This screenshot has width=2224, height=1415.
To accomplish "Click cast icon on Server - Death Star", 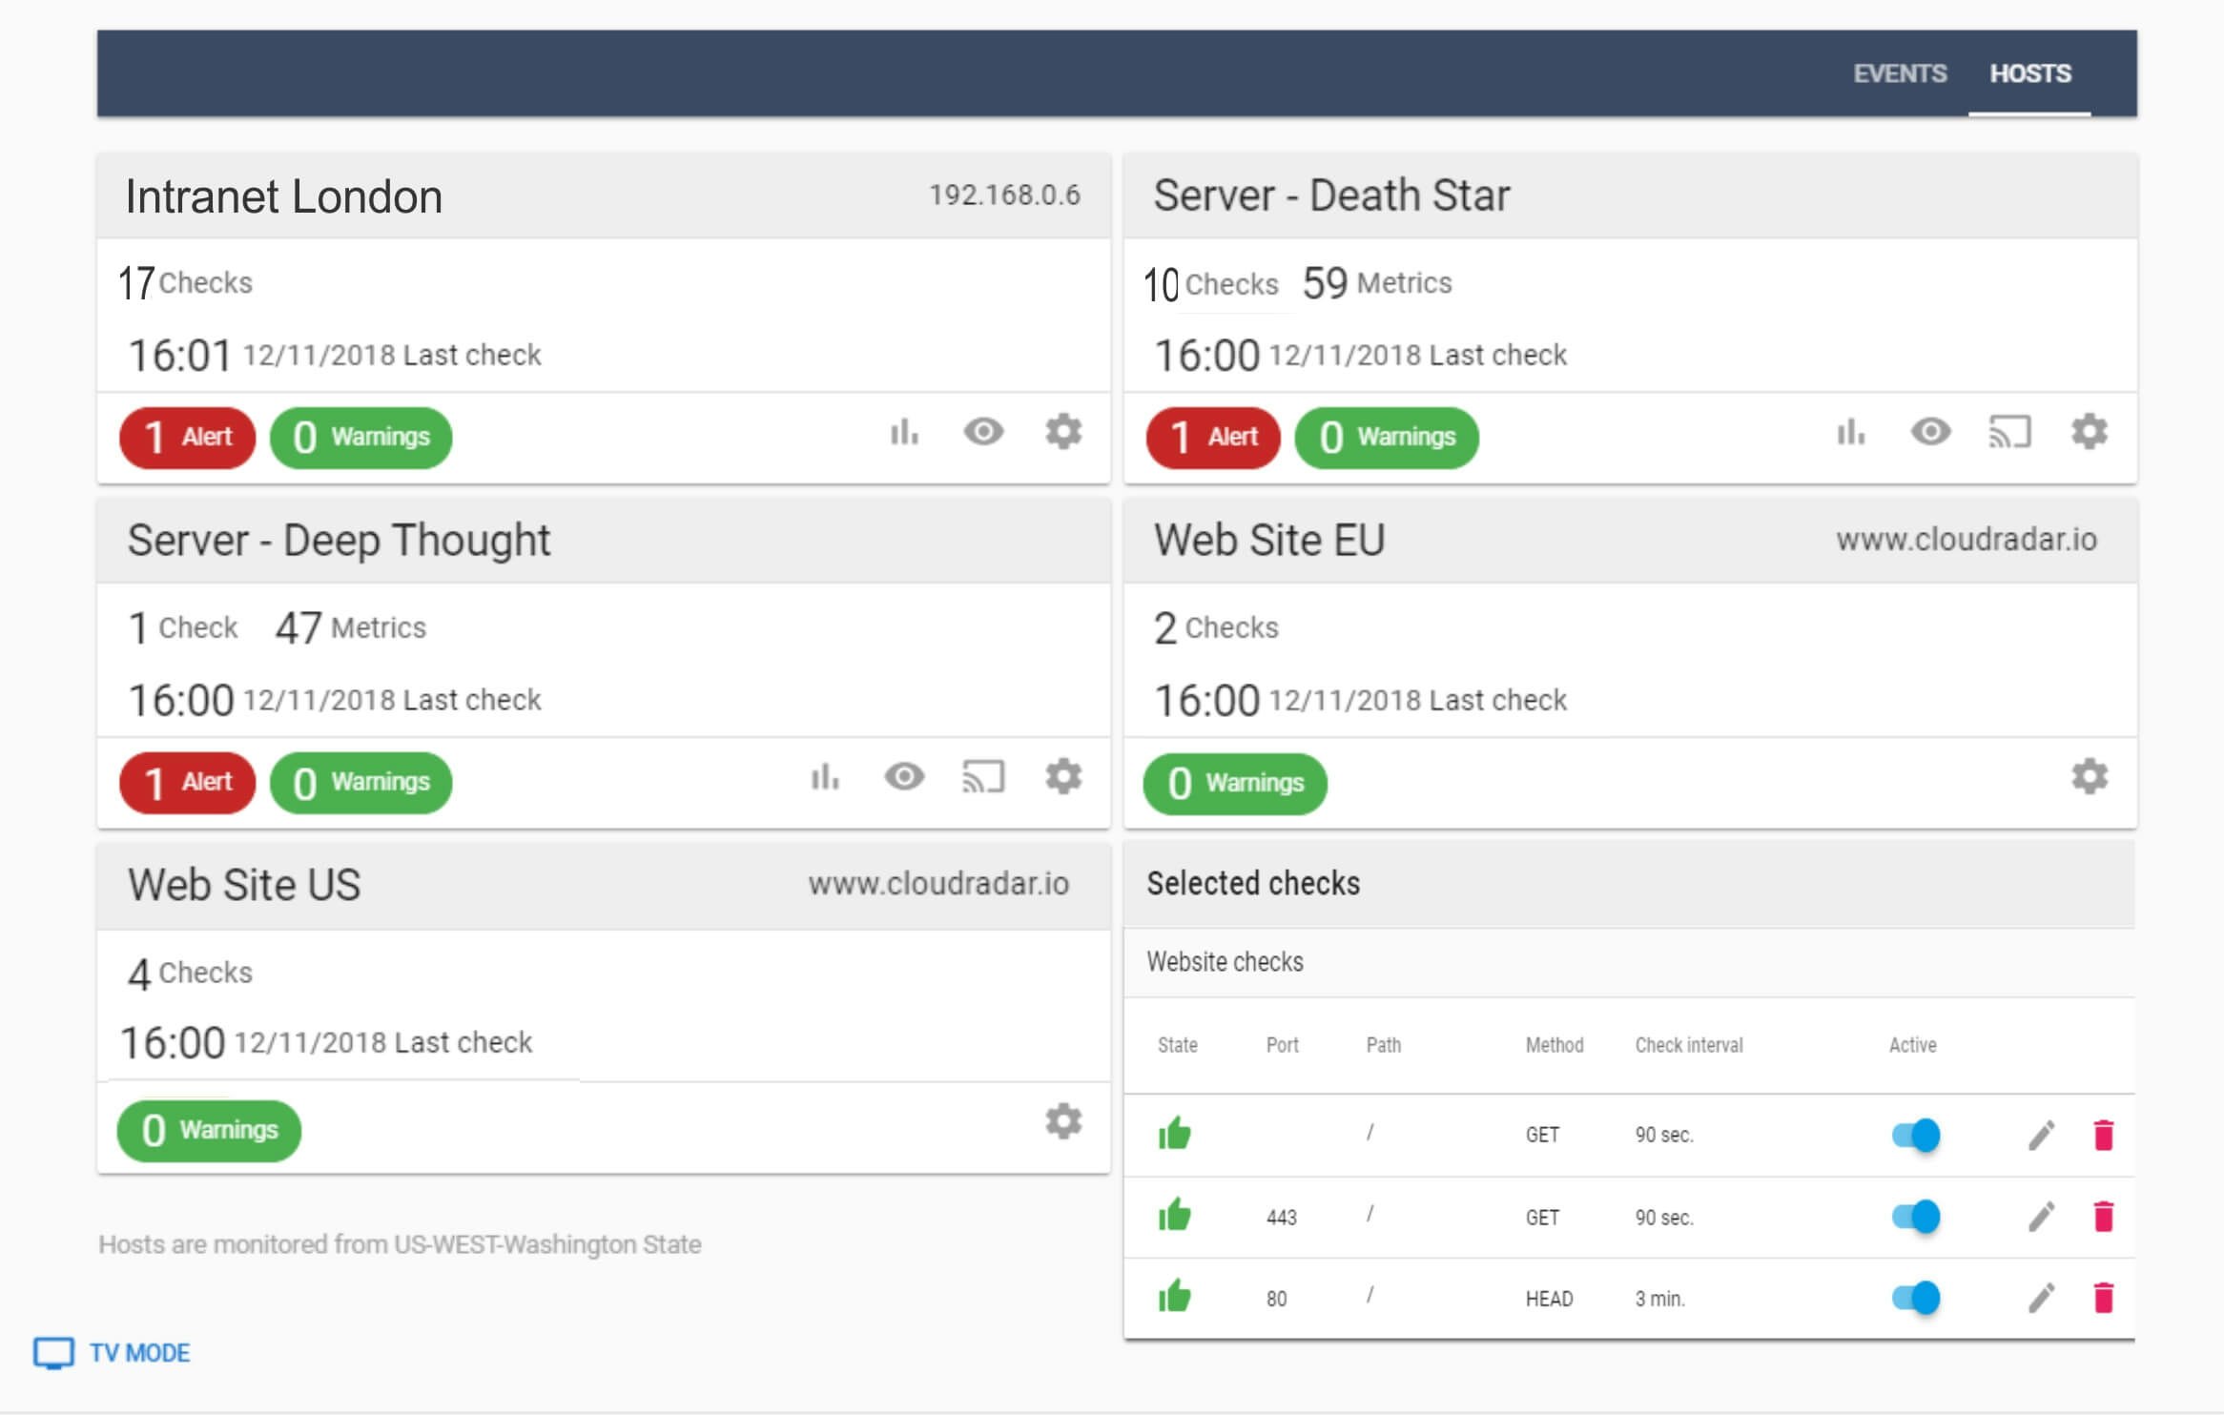I will (x=2009, y=433).
